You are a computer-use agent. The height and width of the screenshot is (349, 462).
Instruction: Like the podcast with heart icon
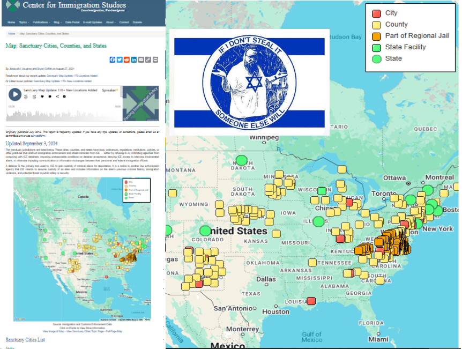pos(42,96)
